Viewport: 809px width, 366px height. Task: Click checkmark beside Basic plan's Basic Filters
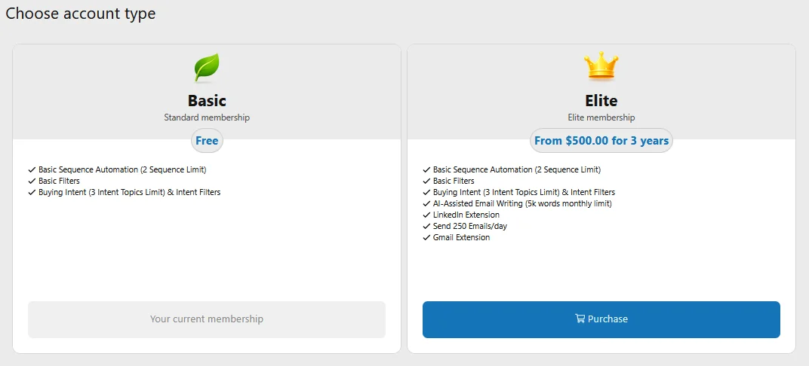click(32, 181)
